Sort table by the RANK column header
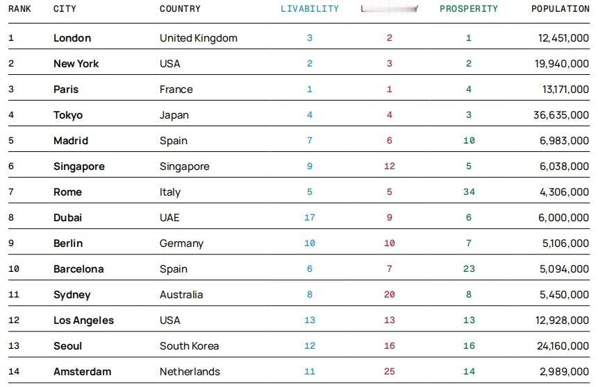Viewport: 598px width, 387px height. [19, 9]
